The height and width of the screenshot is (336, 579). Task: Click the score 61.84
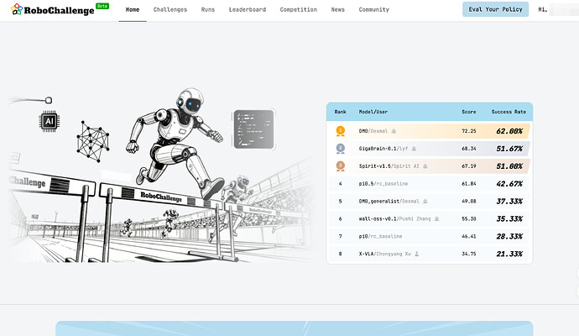point(469,184)
